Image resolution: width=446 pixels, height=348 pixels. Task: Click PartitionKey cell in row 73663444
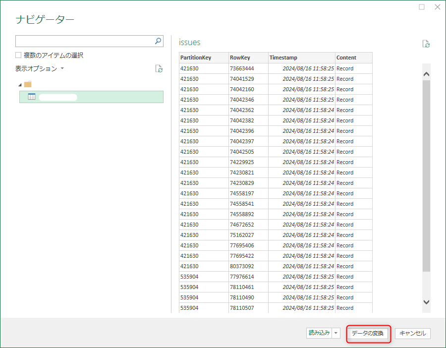click(x=204, y=68)
